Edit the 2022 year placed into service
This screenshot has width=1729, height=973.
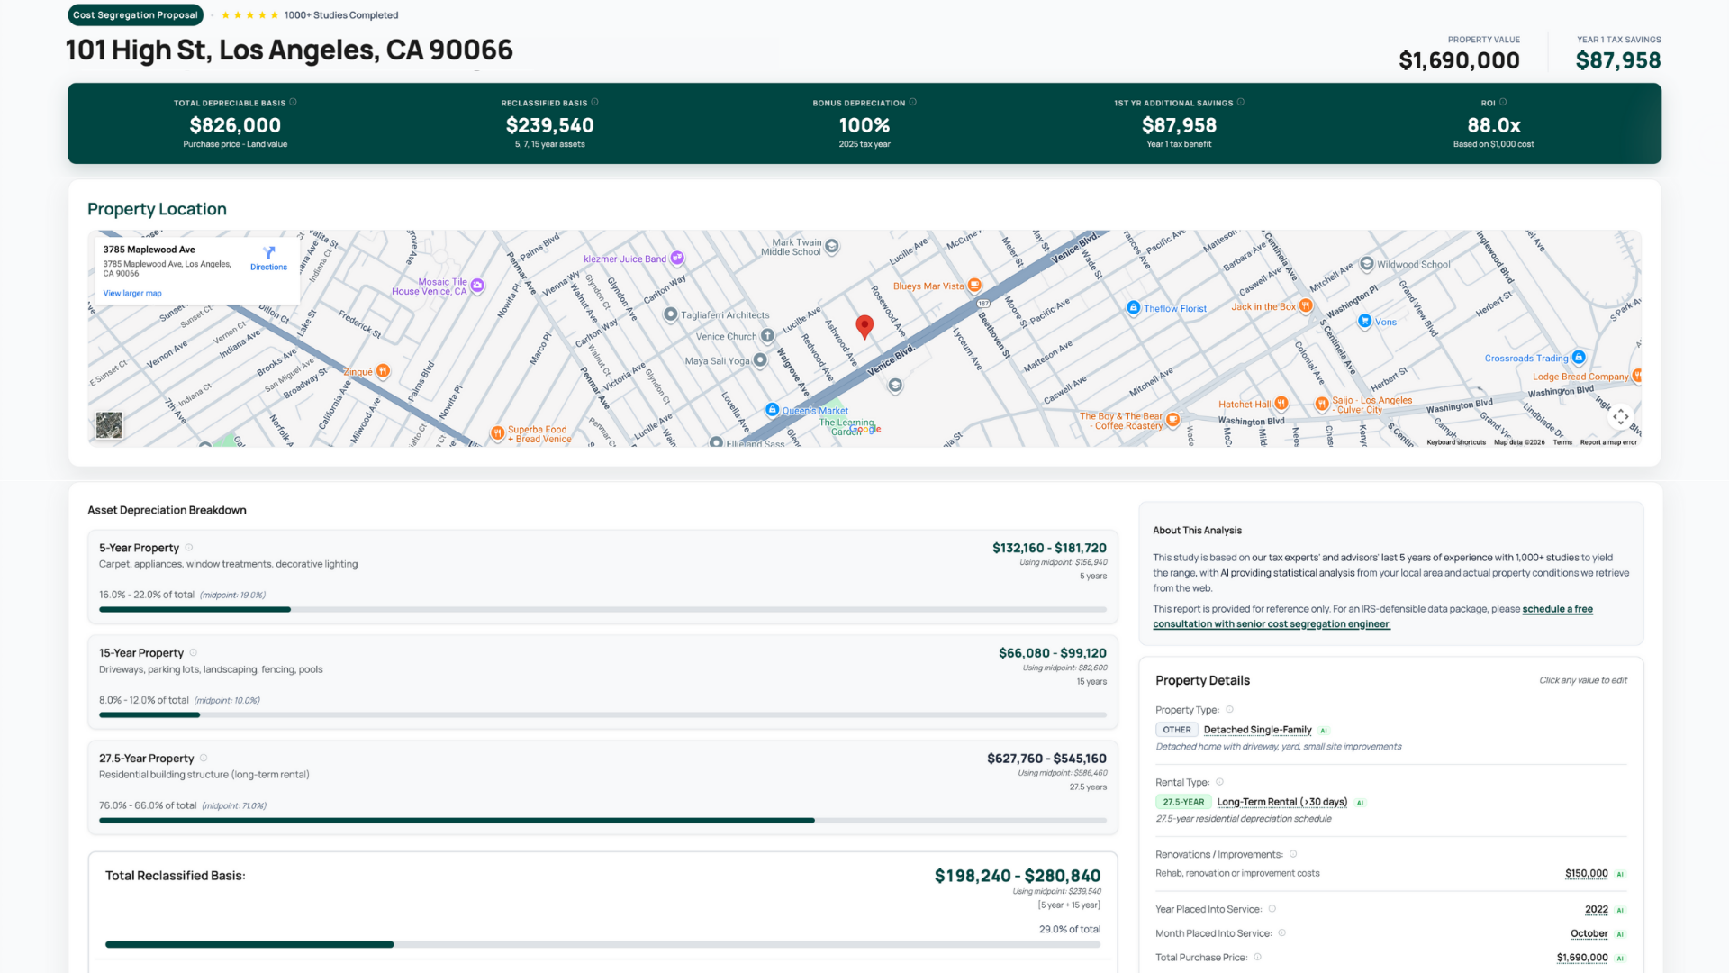click(1596, 909)
